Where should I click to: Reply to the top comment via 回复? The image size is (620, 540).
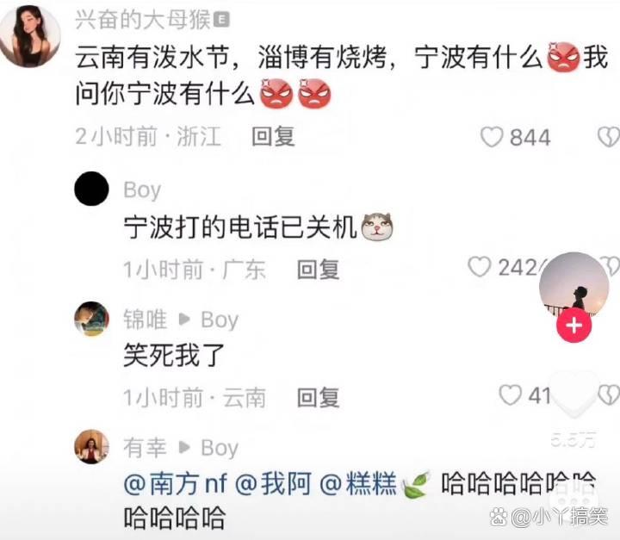point(273,136)
